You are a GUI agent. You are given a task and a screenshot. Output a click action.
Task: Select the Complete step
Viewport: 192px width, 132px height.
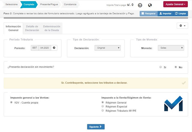29,4
